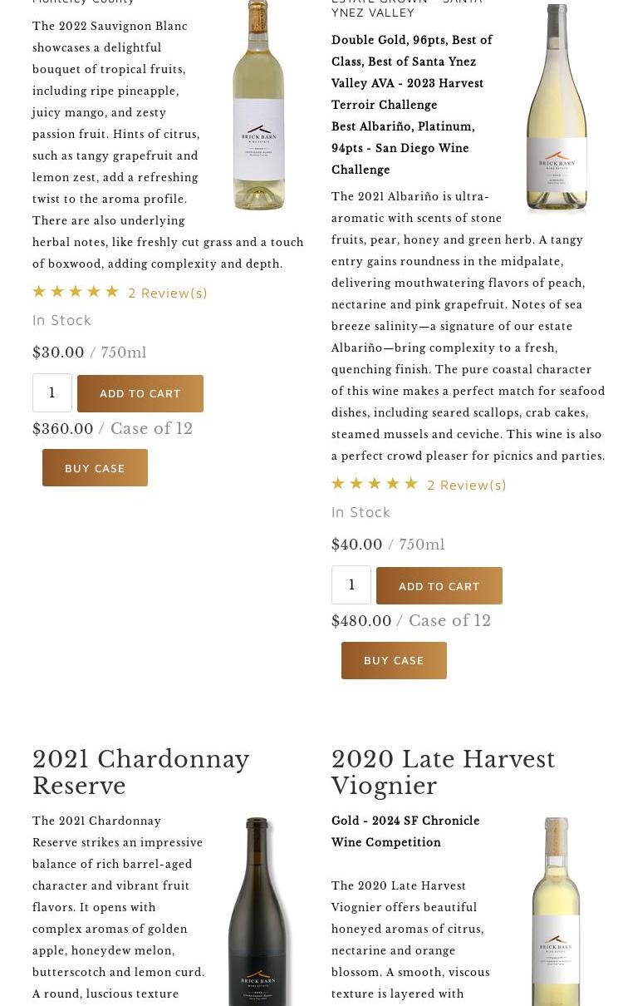Viewport: 623px width, 1006px height.
Task: Add the $40.00 Albariño to cart
Action: point(439,586)
